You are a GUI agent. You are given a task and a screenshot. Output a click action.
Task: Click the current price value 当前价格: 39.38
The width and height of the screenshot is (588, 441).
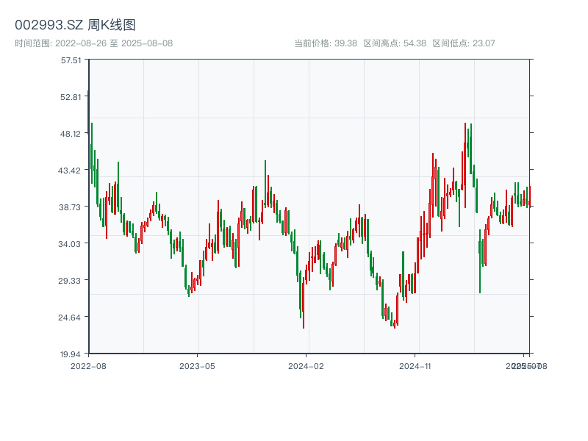(326, 43)
